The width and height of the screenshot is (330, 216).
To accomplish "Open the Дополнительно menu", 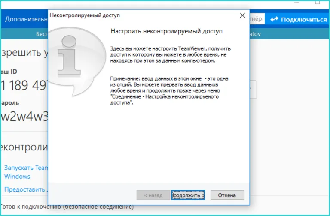I will [26, 19].
